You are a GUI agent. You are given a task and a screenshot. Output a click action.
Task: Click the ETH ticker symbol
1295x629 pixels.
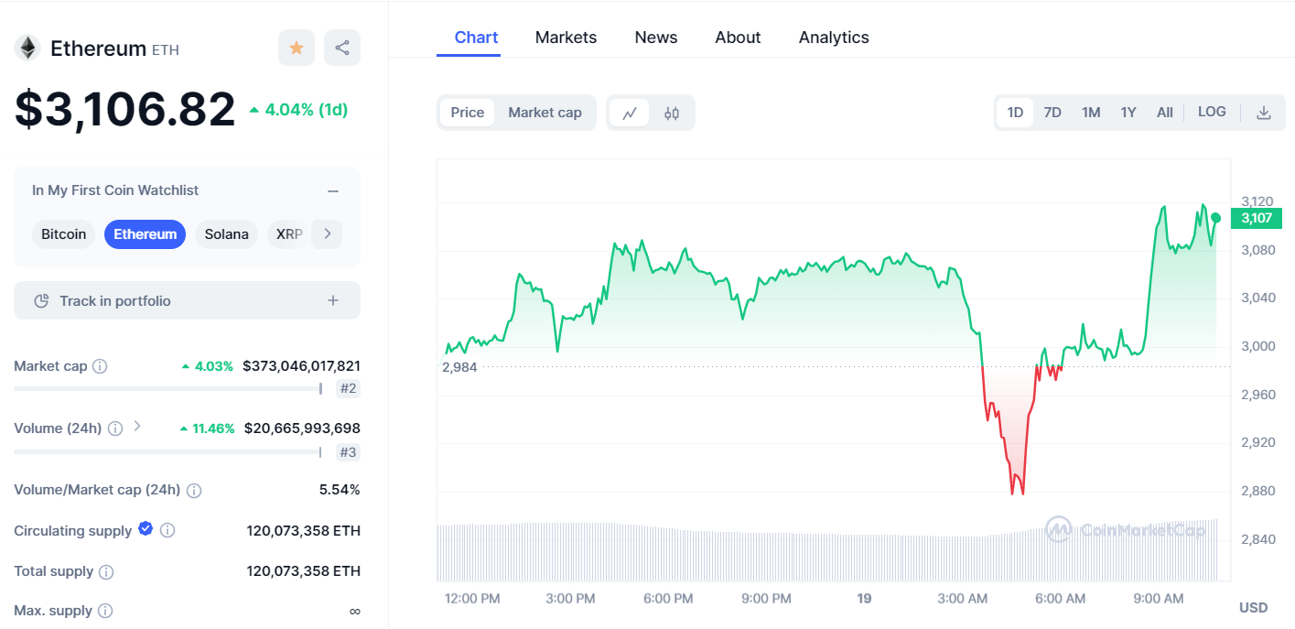pyautogui.click(x=165, y=50)
